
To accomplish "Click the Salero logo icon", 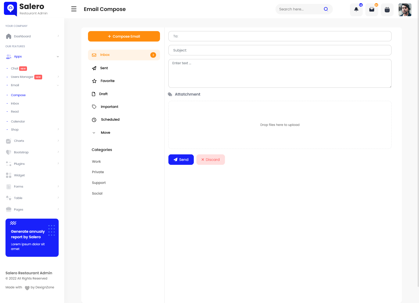I will pos(10,9).
